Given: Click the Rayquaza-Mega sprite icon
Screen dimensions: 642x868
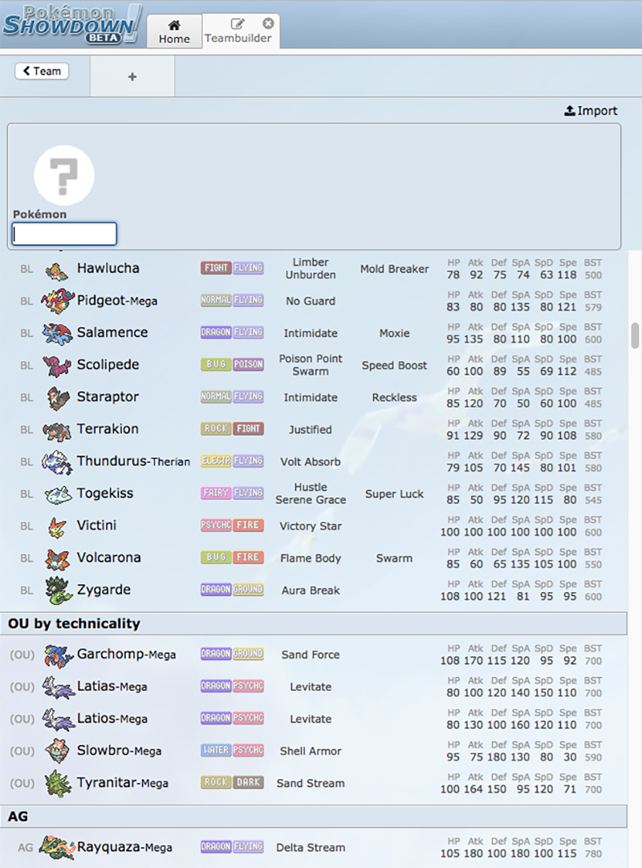Looking at the screenshot, I should (57, 847).
